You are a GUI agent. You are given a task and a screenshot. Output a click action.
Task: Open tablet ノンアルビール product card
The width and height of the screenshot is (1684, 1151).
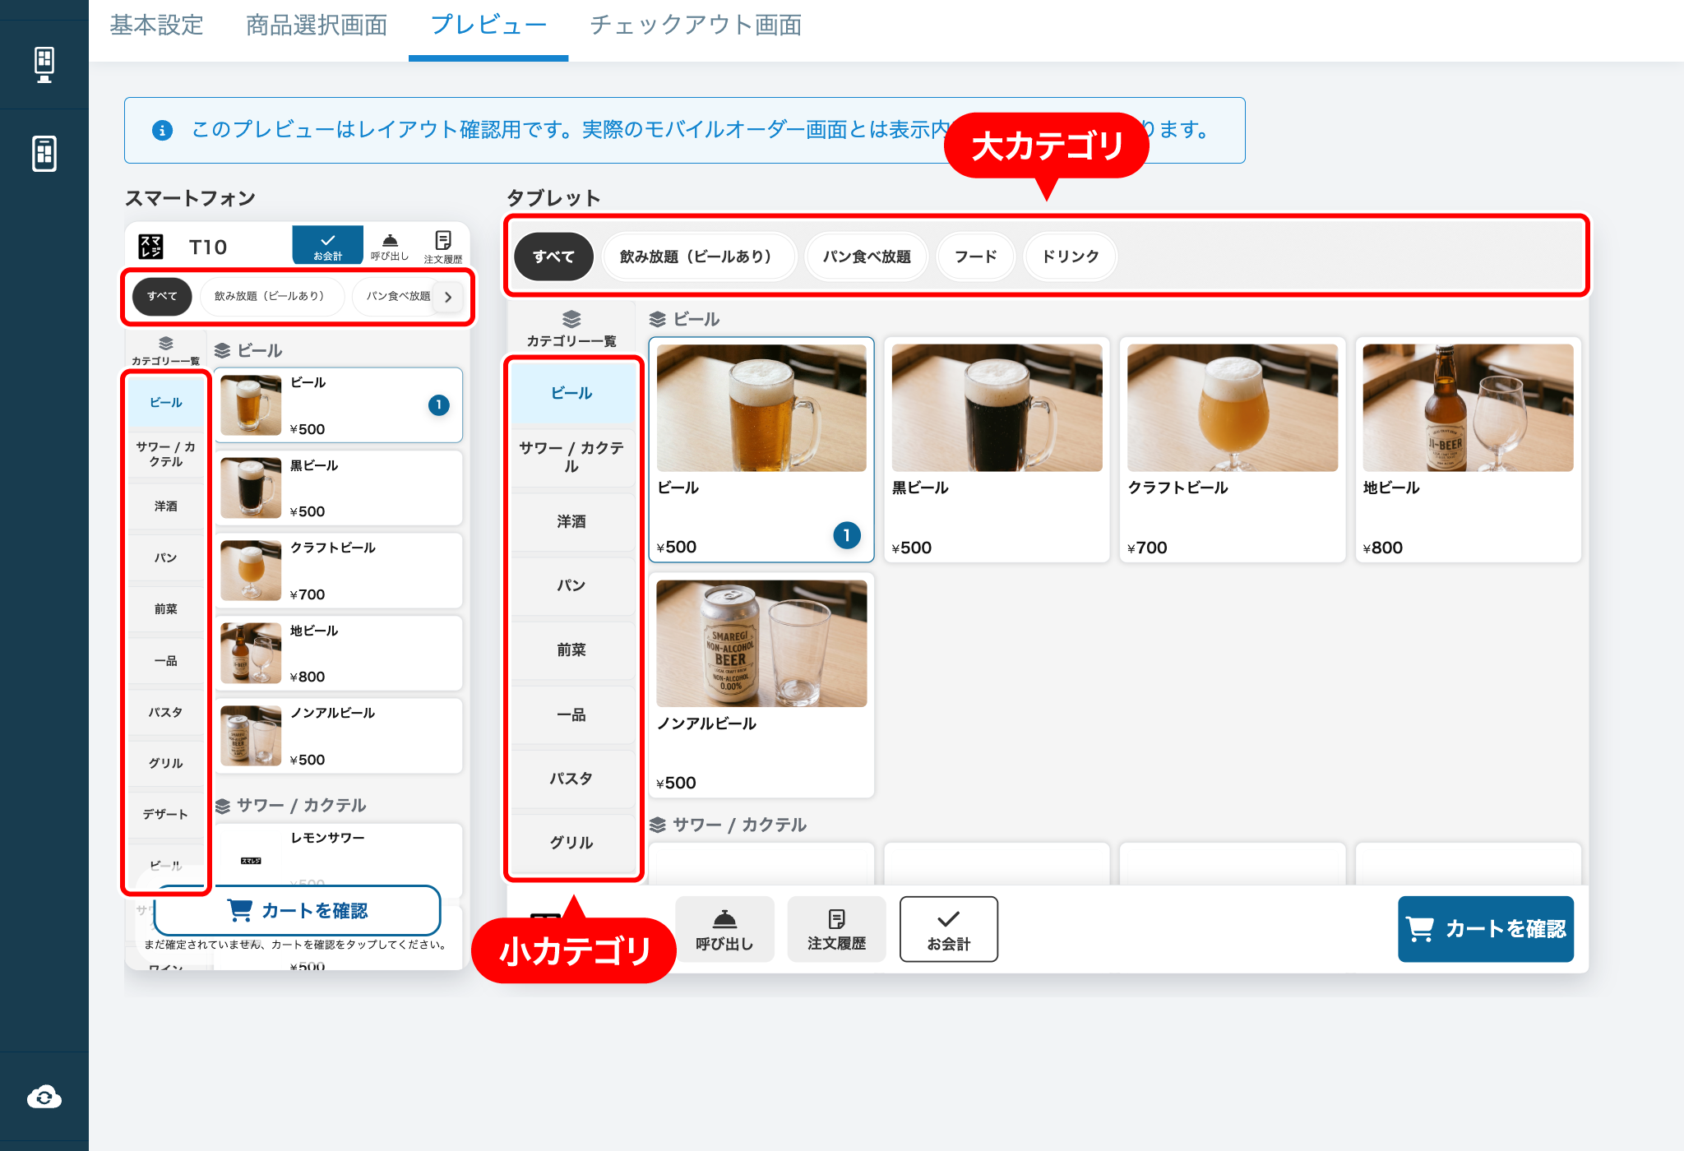[761, 685]
